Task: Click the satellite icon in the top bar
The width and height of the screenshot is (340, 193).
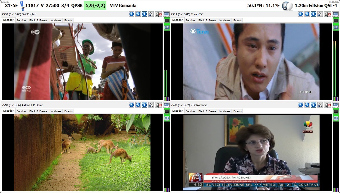Action: [x=22, y=6]
